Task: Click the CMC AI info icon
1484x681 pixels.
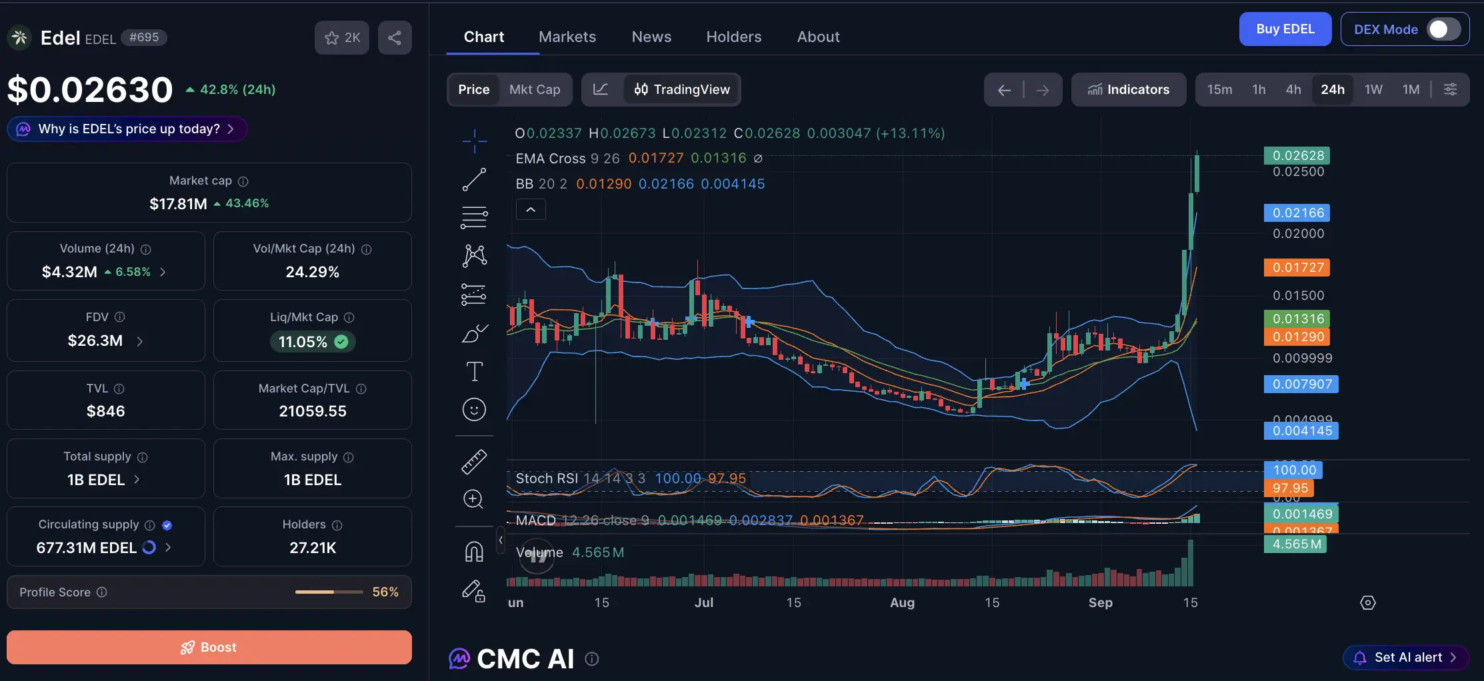Action: point(592,659)
